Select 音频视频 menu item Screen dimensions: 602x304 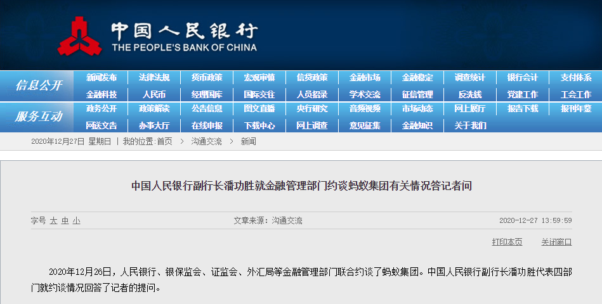[365, 108]
